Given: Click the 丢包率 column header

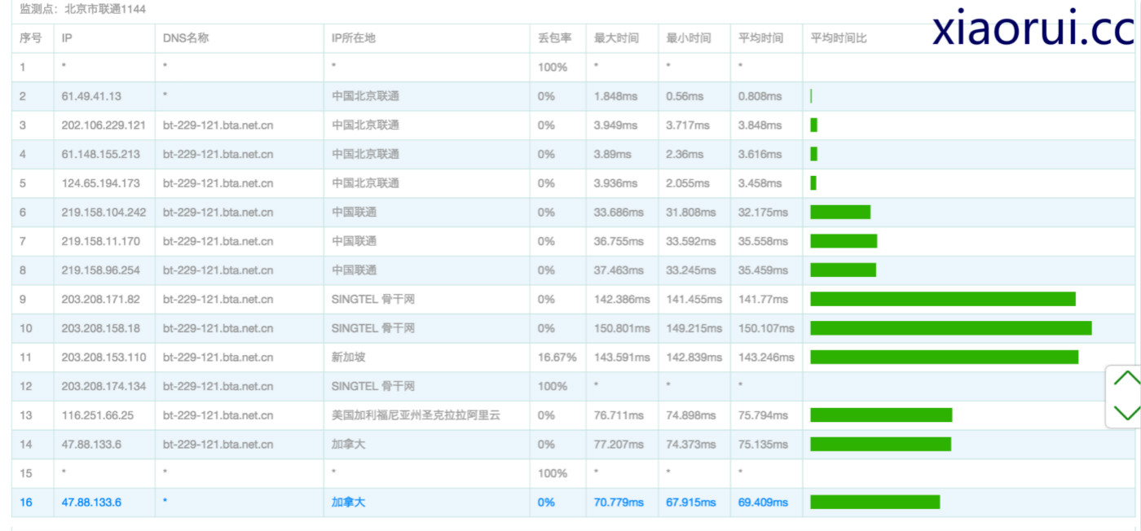Looking at the screenshot, I should [x=554, y=38].
